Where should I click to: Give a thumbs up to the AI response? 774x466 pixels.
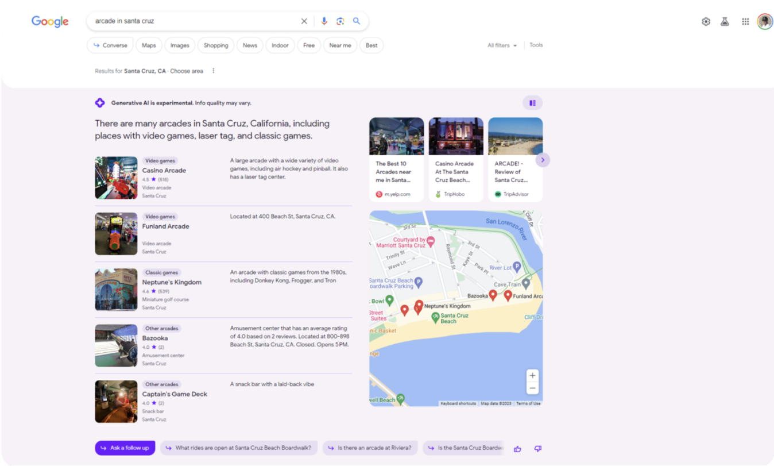click(517, 449)
